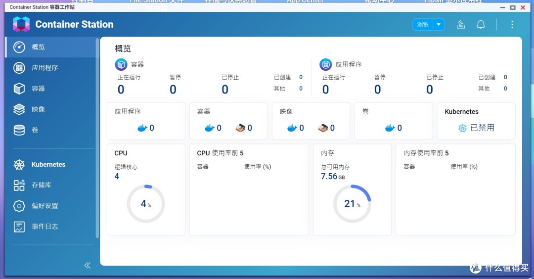The width and height of the screenshot is (534, 279).
Task: Maximize the Container Station window
Action: pos(513,7)
